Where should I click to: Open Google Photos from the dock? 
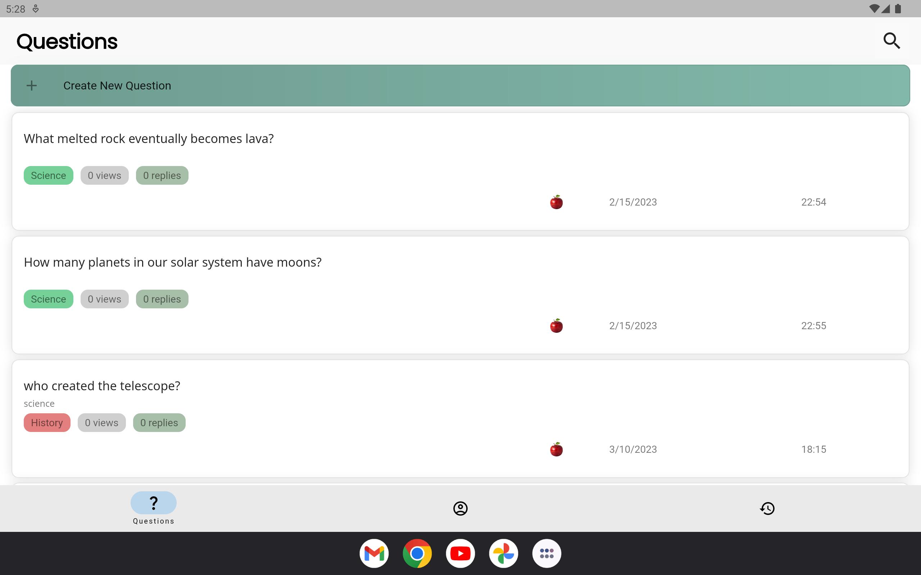(504, 553)
